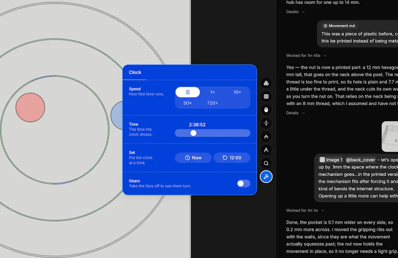The height and width of the screenshot is (258, 398).
Task: Click the Image 1 chip
Action: [x=331, y=160]
